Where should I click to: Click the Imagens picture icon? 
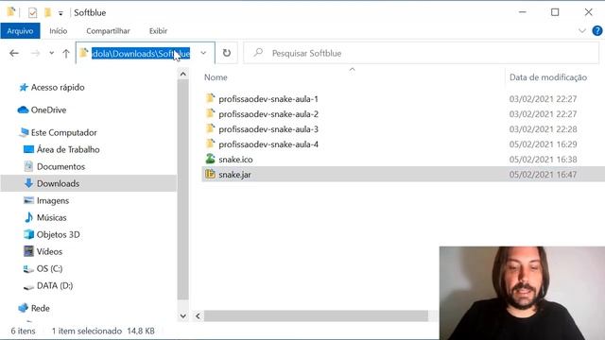pyautogui.click(x=28, y=200)
